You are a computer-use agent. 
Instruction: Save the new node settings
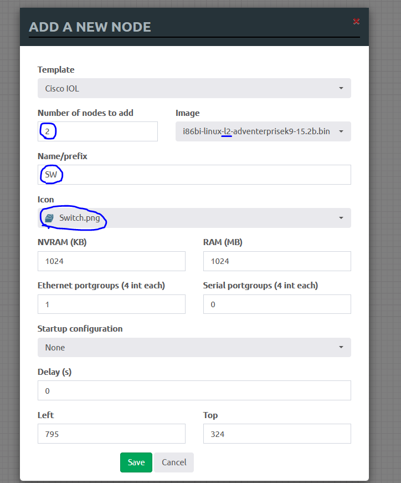coord(136,462)
